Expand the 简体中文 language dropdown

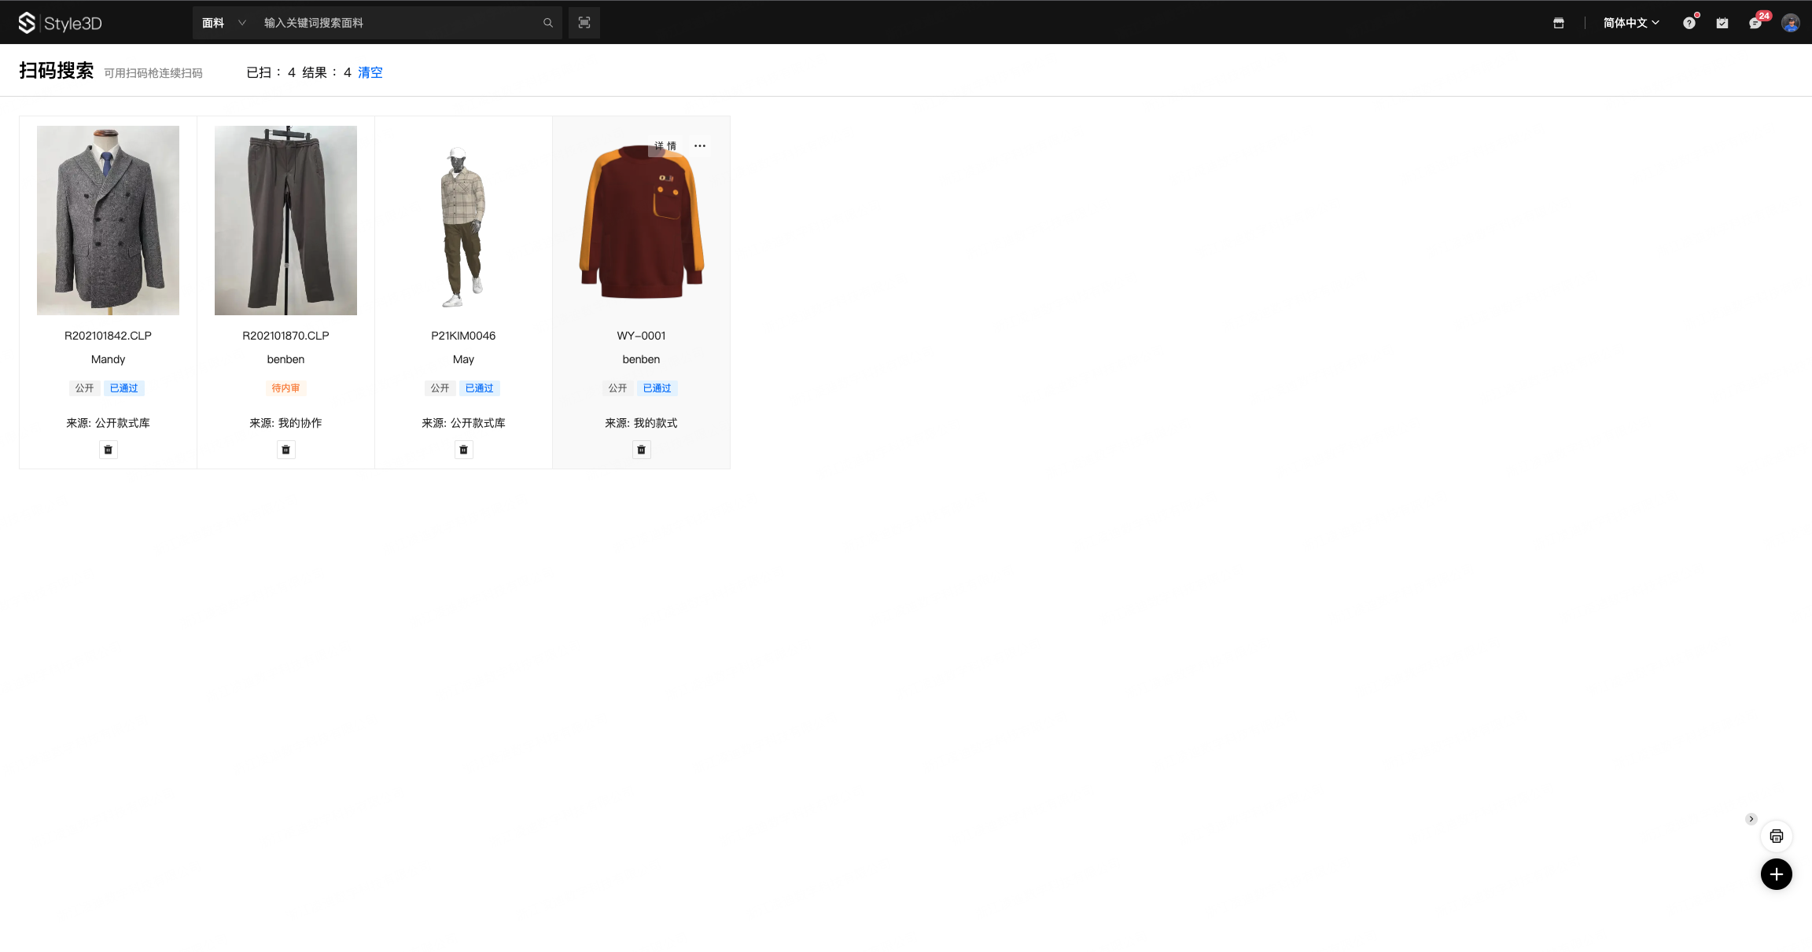[x=1631, y=23]
